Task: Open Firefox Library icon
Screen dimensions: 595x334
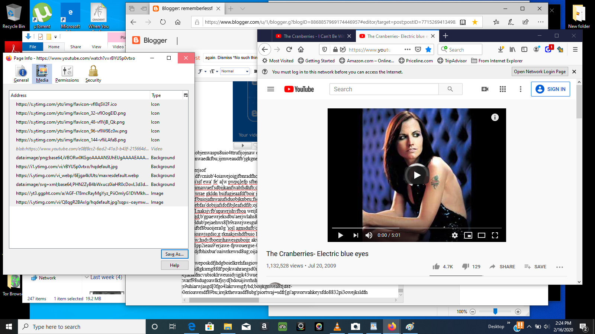Action: 512,49
